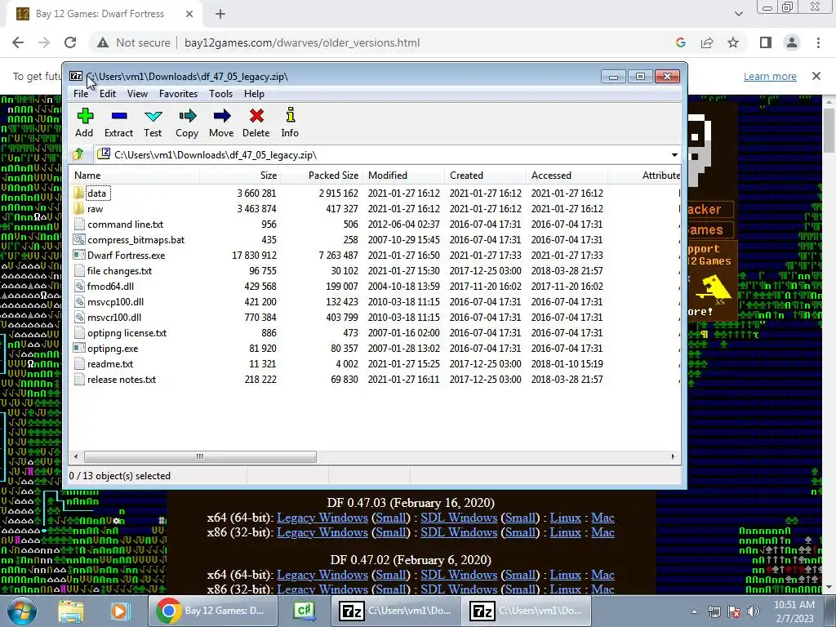Click the Move toolbar icon

[x=221, y=116]
